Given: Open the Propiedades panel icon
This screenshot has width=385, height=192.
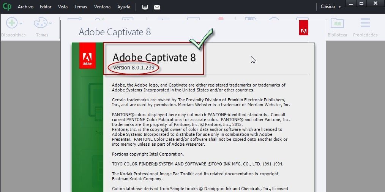Looking at the screenshot, I should click(365, 23).
